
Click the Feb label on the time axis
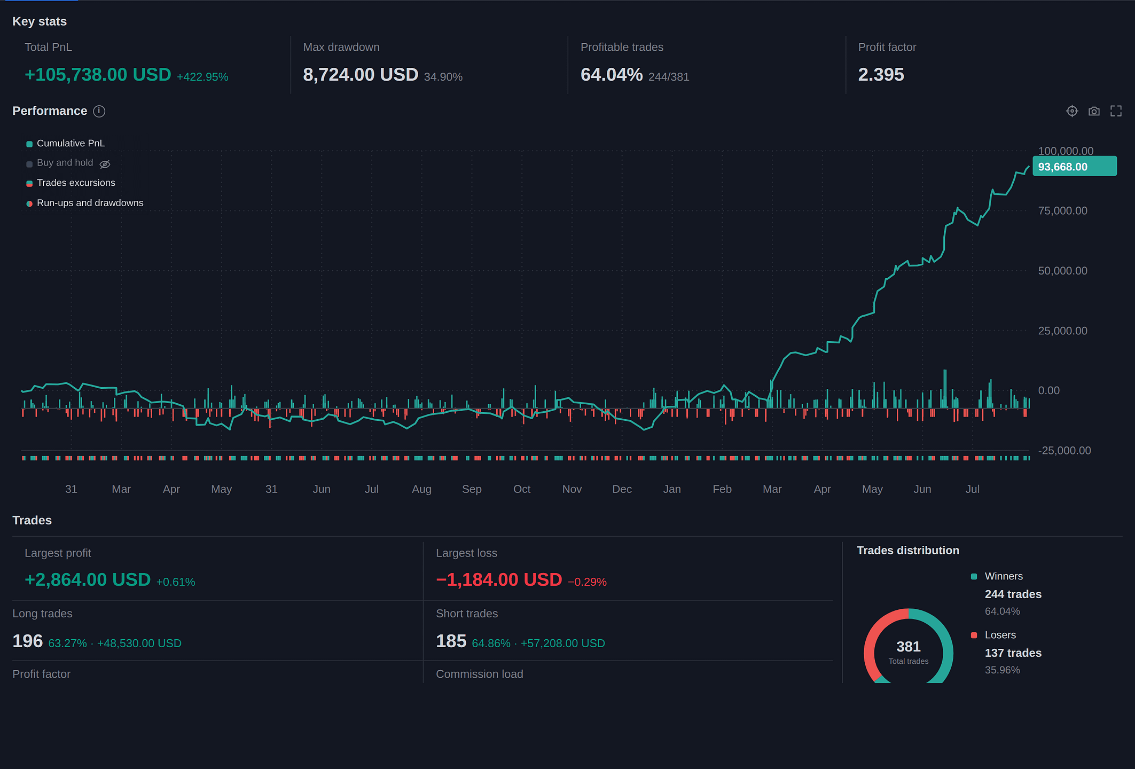pyautogui.click(x=722, y=489)
